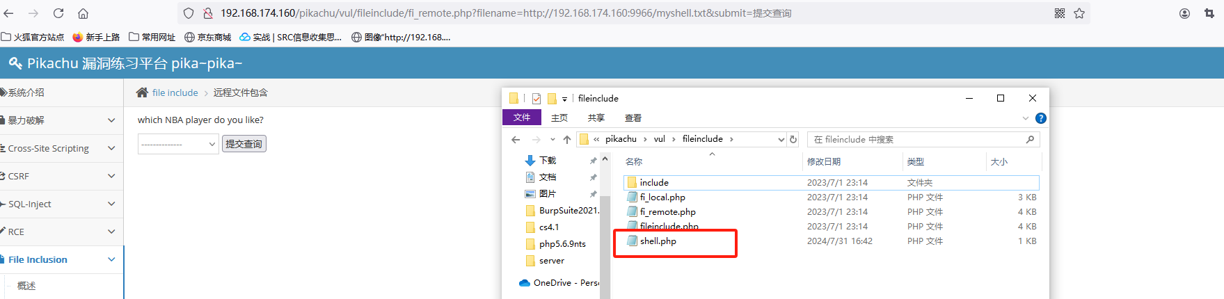Expand the SQL-Inject sidebar section
1224x299 pixels.
click(111, 204)
